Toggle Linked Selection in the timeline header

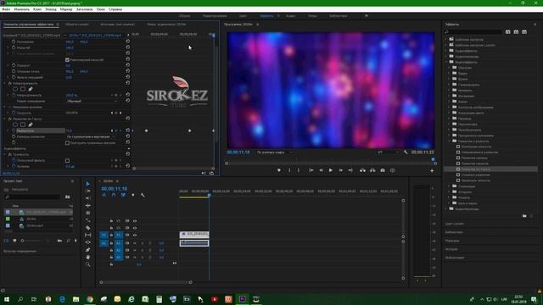[123, 195]
